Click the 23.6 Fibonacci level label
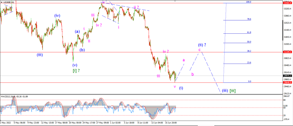The height and width of the screenshot is (126, 293). (x=249, y=63)
